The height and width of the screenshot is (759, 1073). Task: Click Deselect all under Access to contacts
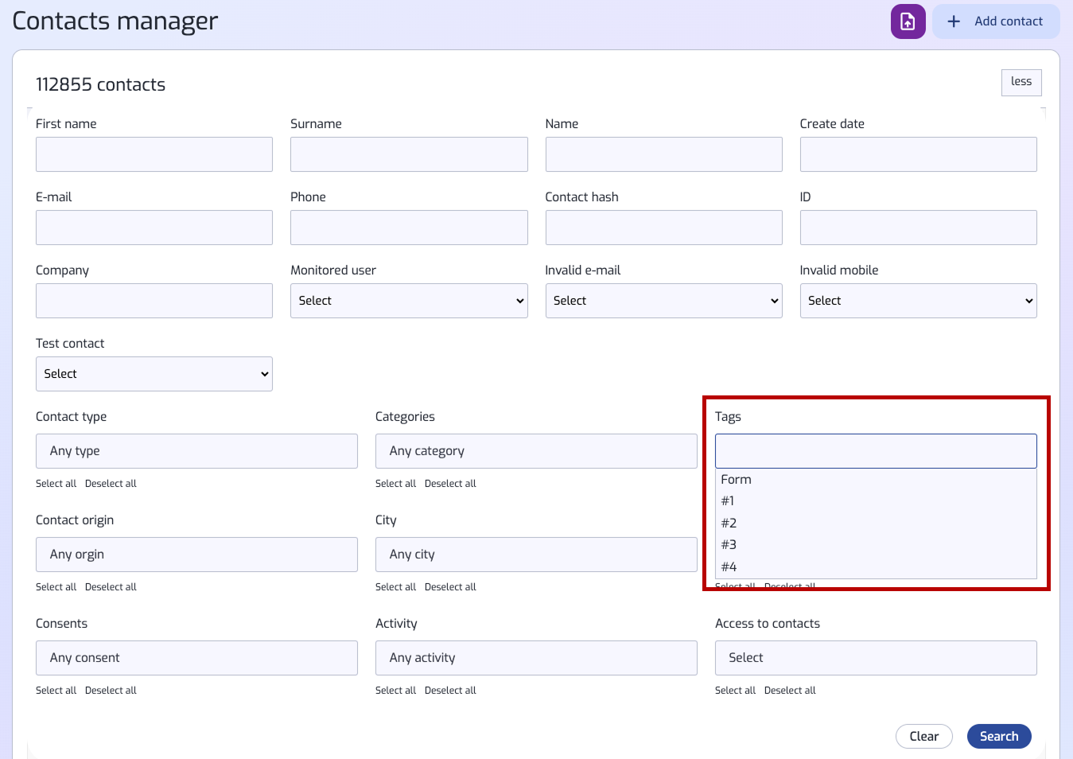pos(790,691)
